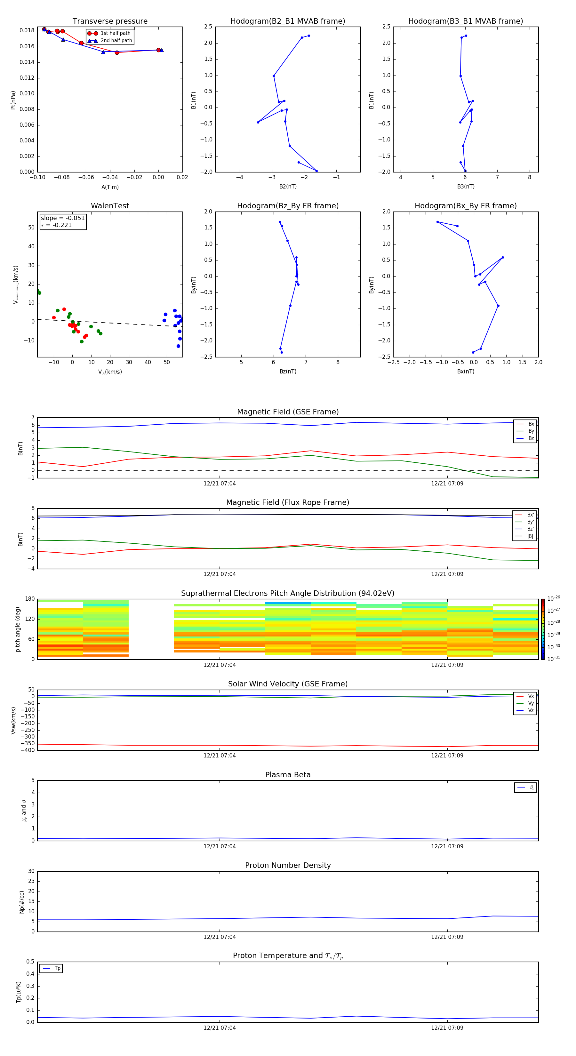Click the red Vx line in velocity panel
Viewport: 576px width, 1056px height.
click(x=287, y=746)
